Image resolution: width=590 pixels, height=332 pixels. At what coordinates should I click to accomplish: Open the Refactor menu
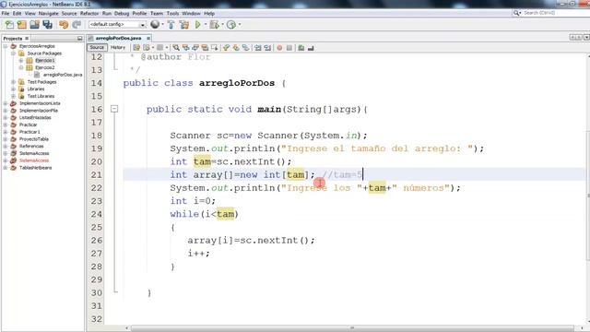[89, 14]
